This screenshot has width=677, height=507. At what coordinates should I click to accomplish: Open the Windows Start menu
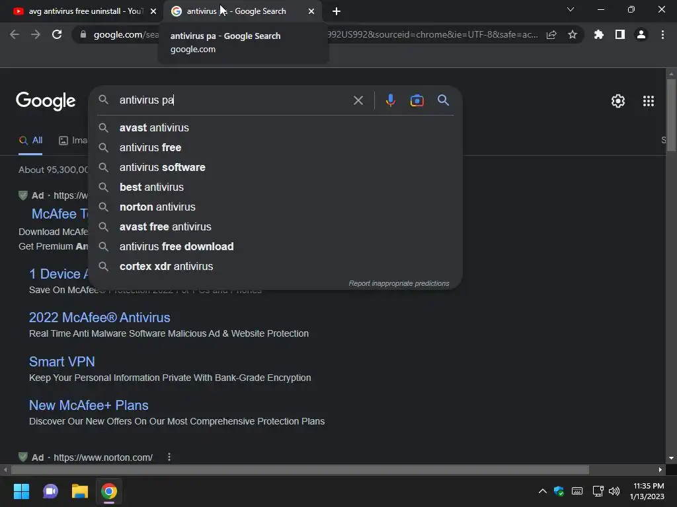click(21, 491)
